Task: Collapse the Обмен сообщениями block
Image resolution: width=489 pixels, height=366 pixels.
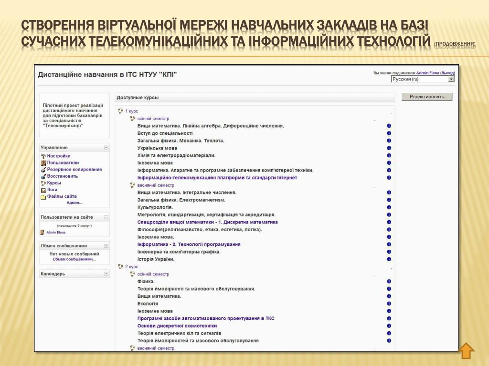Action: [x=106, y=246]
